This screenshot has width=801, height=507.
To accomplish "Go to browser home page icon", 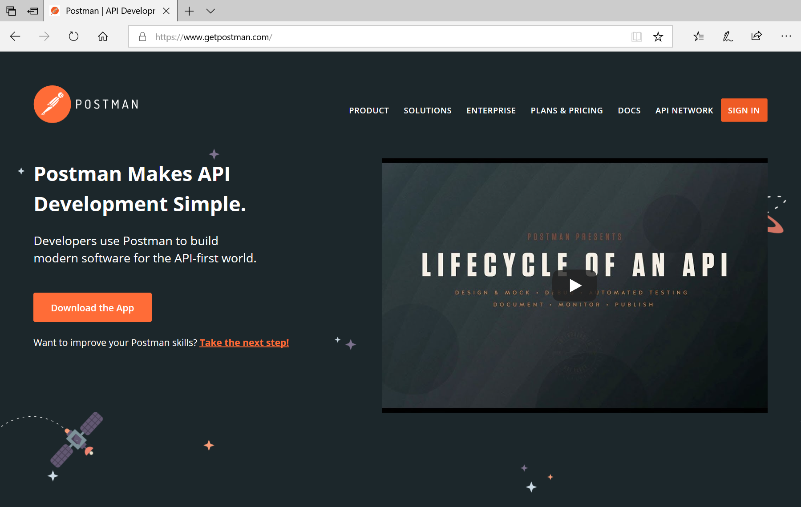I will click(103, 36).
